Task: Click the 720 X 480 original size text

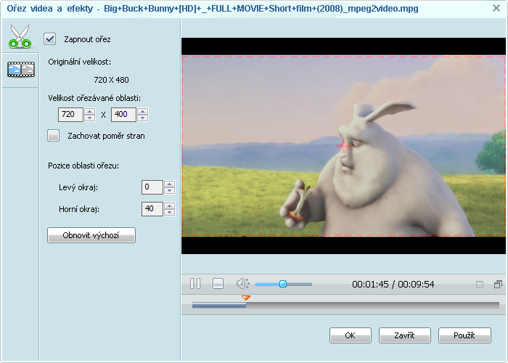Action: click(x=111, y=80)
